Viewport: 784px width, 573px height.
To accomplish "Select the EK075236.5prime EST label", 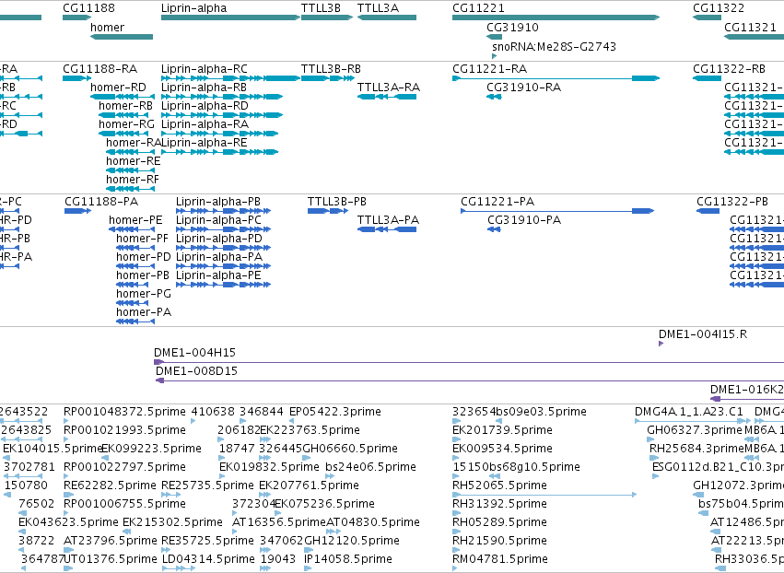I will point(324,504).
